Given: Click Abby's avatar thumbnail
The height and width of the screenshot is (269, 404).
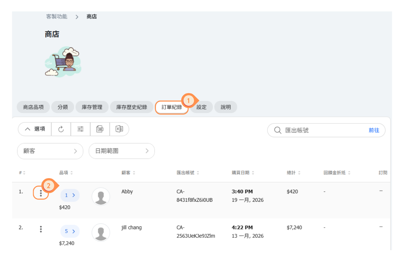Looking at the screenshot, I should pyautogui.click(x=101, y=197).
